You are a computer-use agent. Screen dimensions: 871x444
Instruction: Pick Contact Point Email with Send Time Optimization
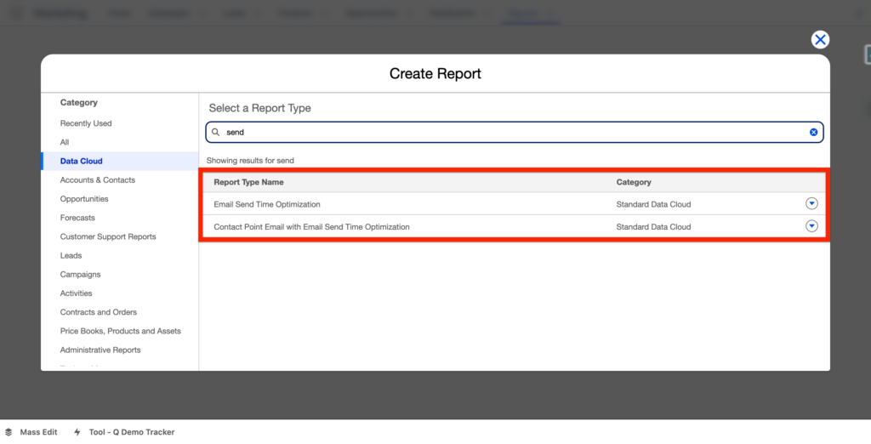coord(311,227)
